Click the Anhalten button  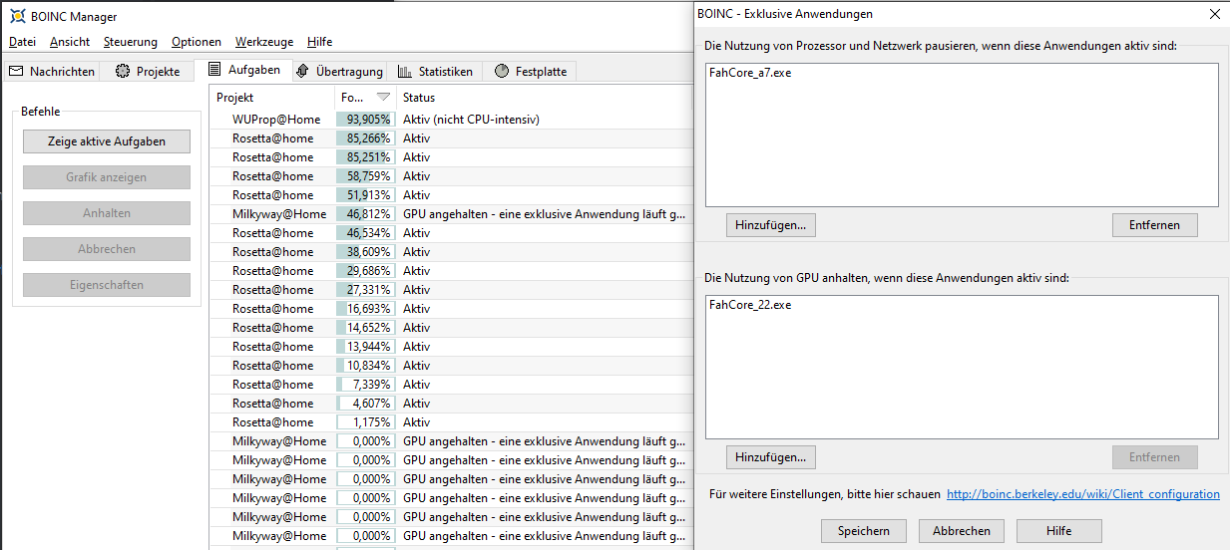pos(107,213)
